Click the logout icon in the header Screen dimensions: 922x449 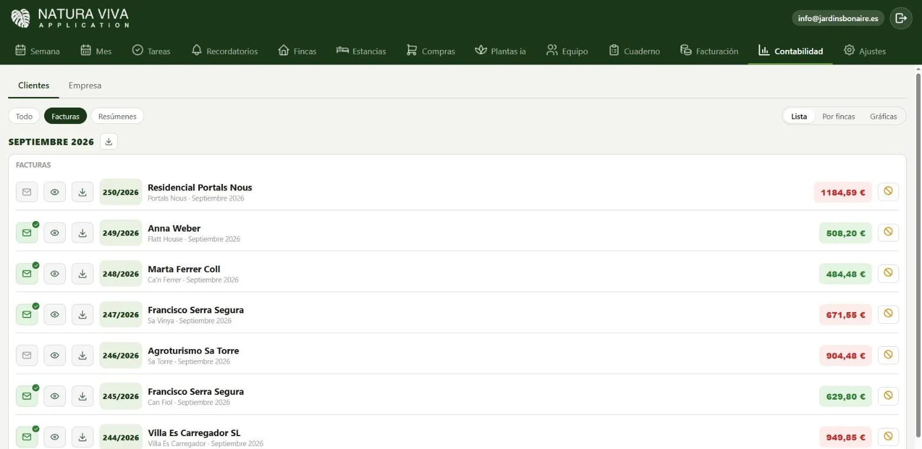click(x=901, y=18)
